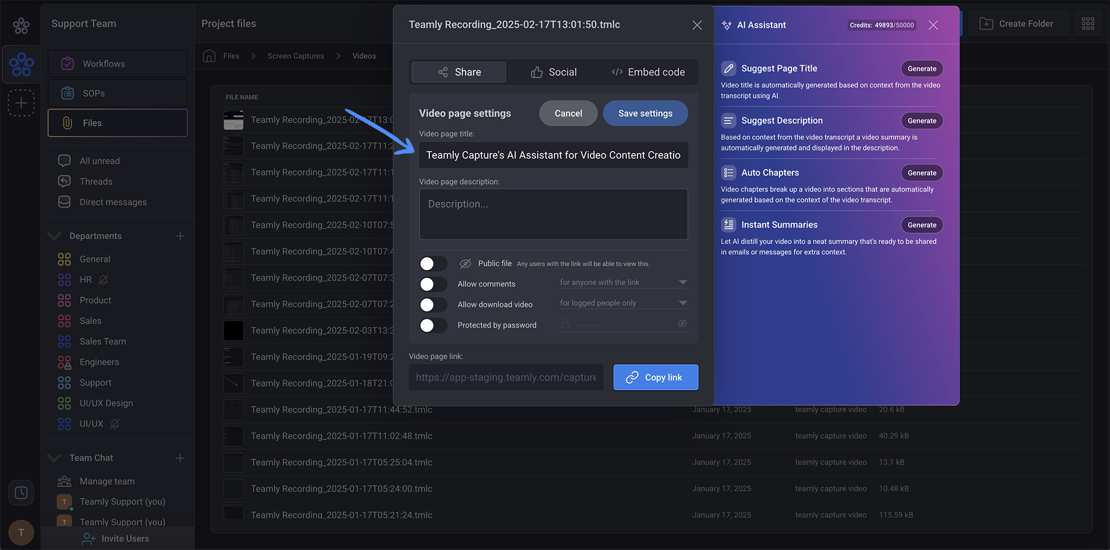
Task: Generate Auto Chapters
Action: point(922,173)
